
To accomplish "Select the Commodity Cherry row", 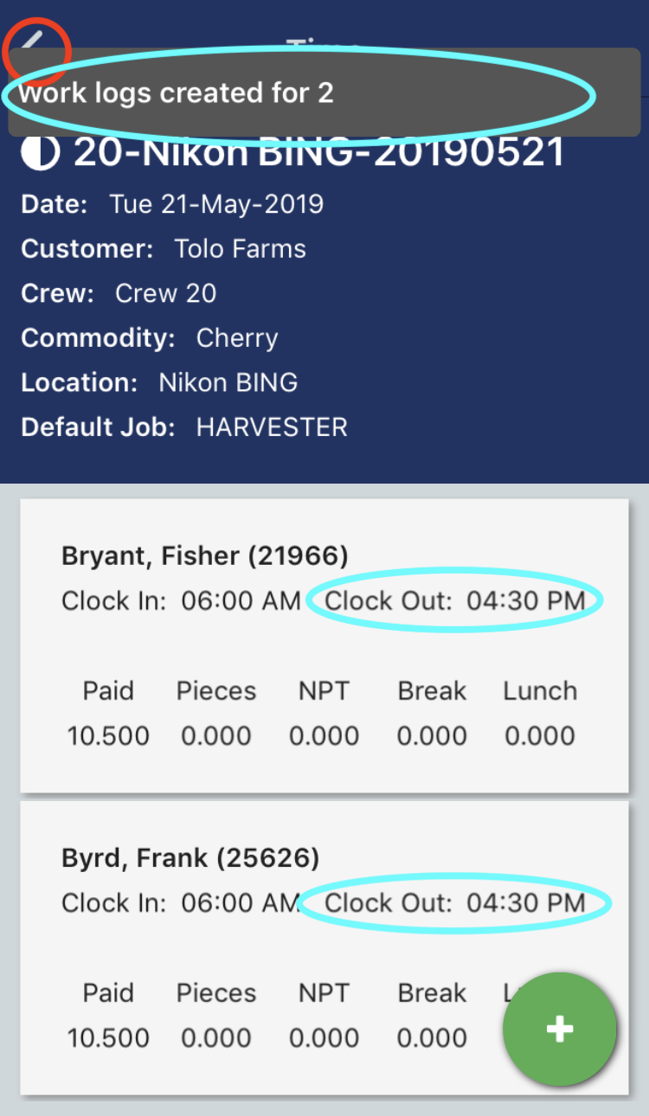I will click(149, 337).
